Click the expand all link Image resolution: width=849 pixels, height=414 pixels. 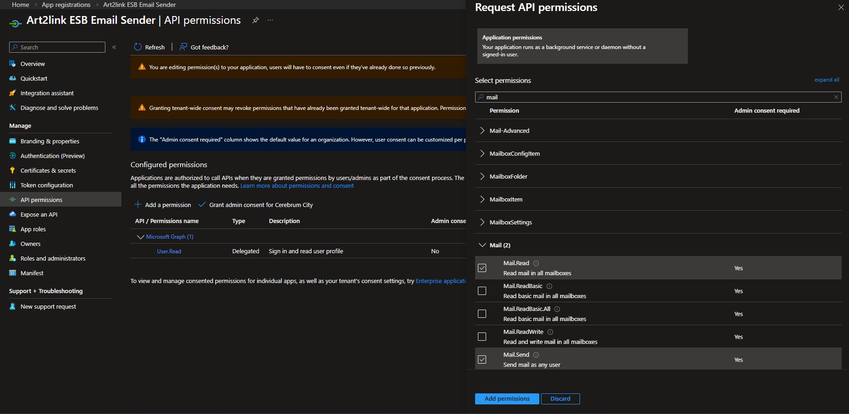(x=827, y=80)
